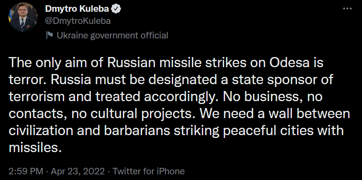This screenshot has height=180, width=362.
Task: Click the flag icon for government official label
Action: [x=49, y=36]
